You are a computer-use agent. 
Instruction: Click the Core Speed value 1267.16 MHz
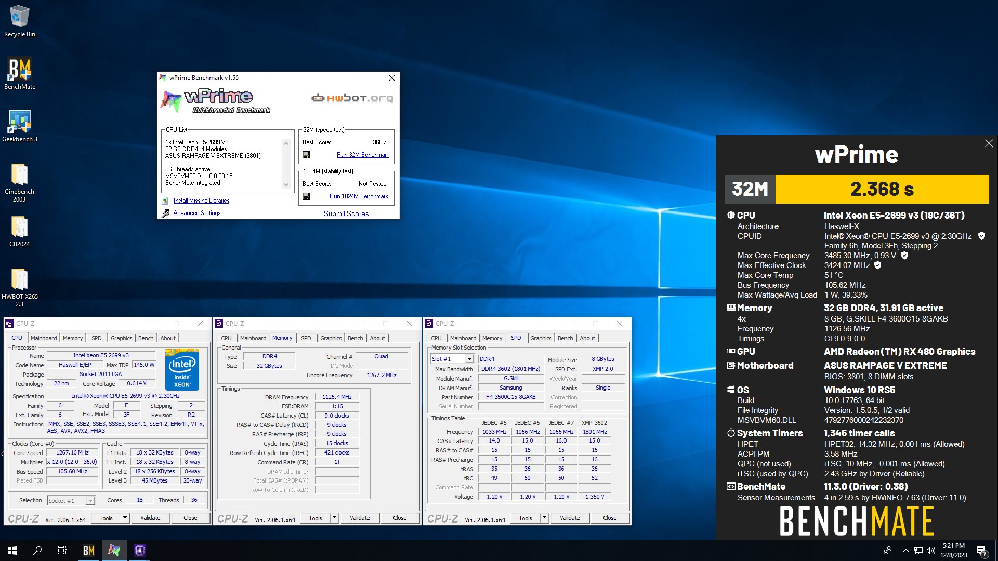coord(72,452)
